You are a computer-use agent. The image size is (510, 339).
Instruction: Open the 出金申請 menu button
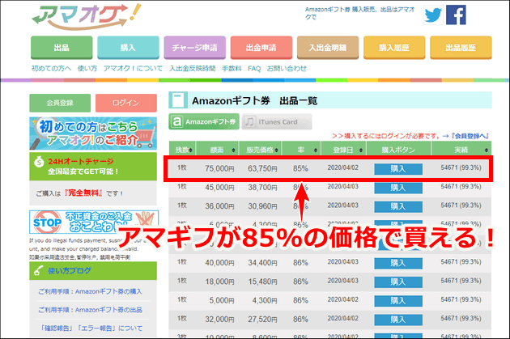[x=261, y=48]
